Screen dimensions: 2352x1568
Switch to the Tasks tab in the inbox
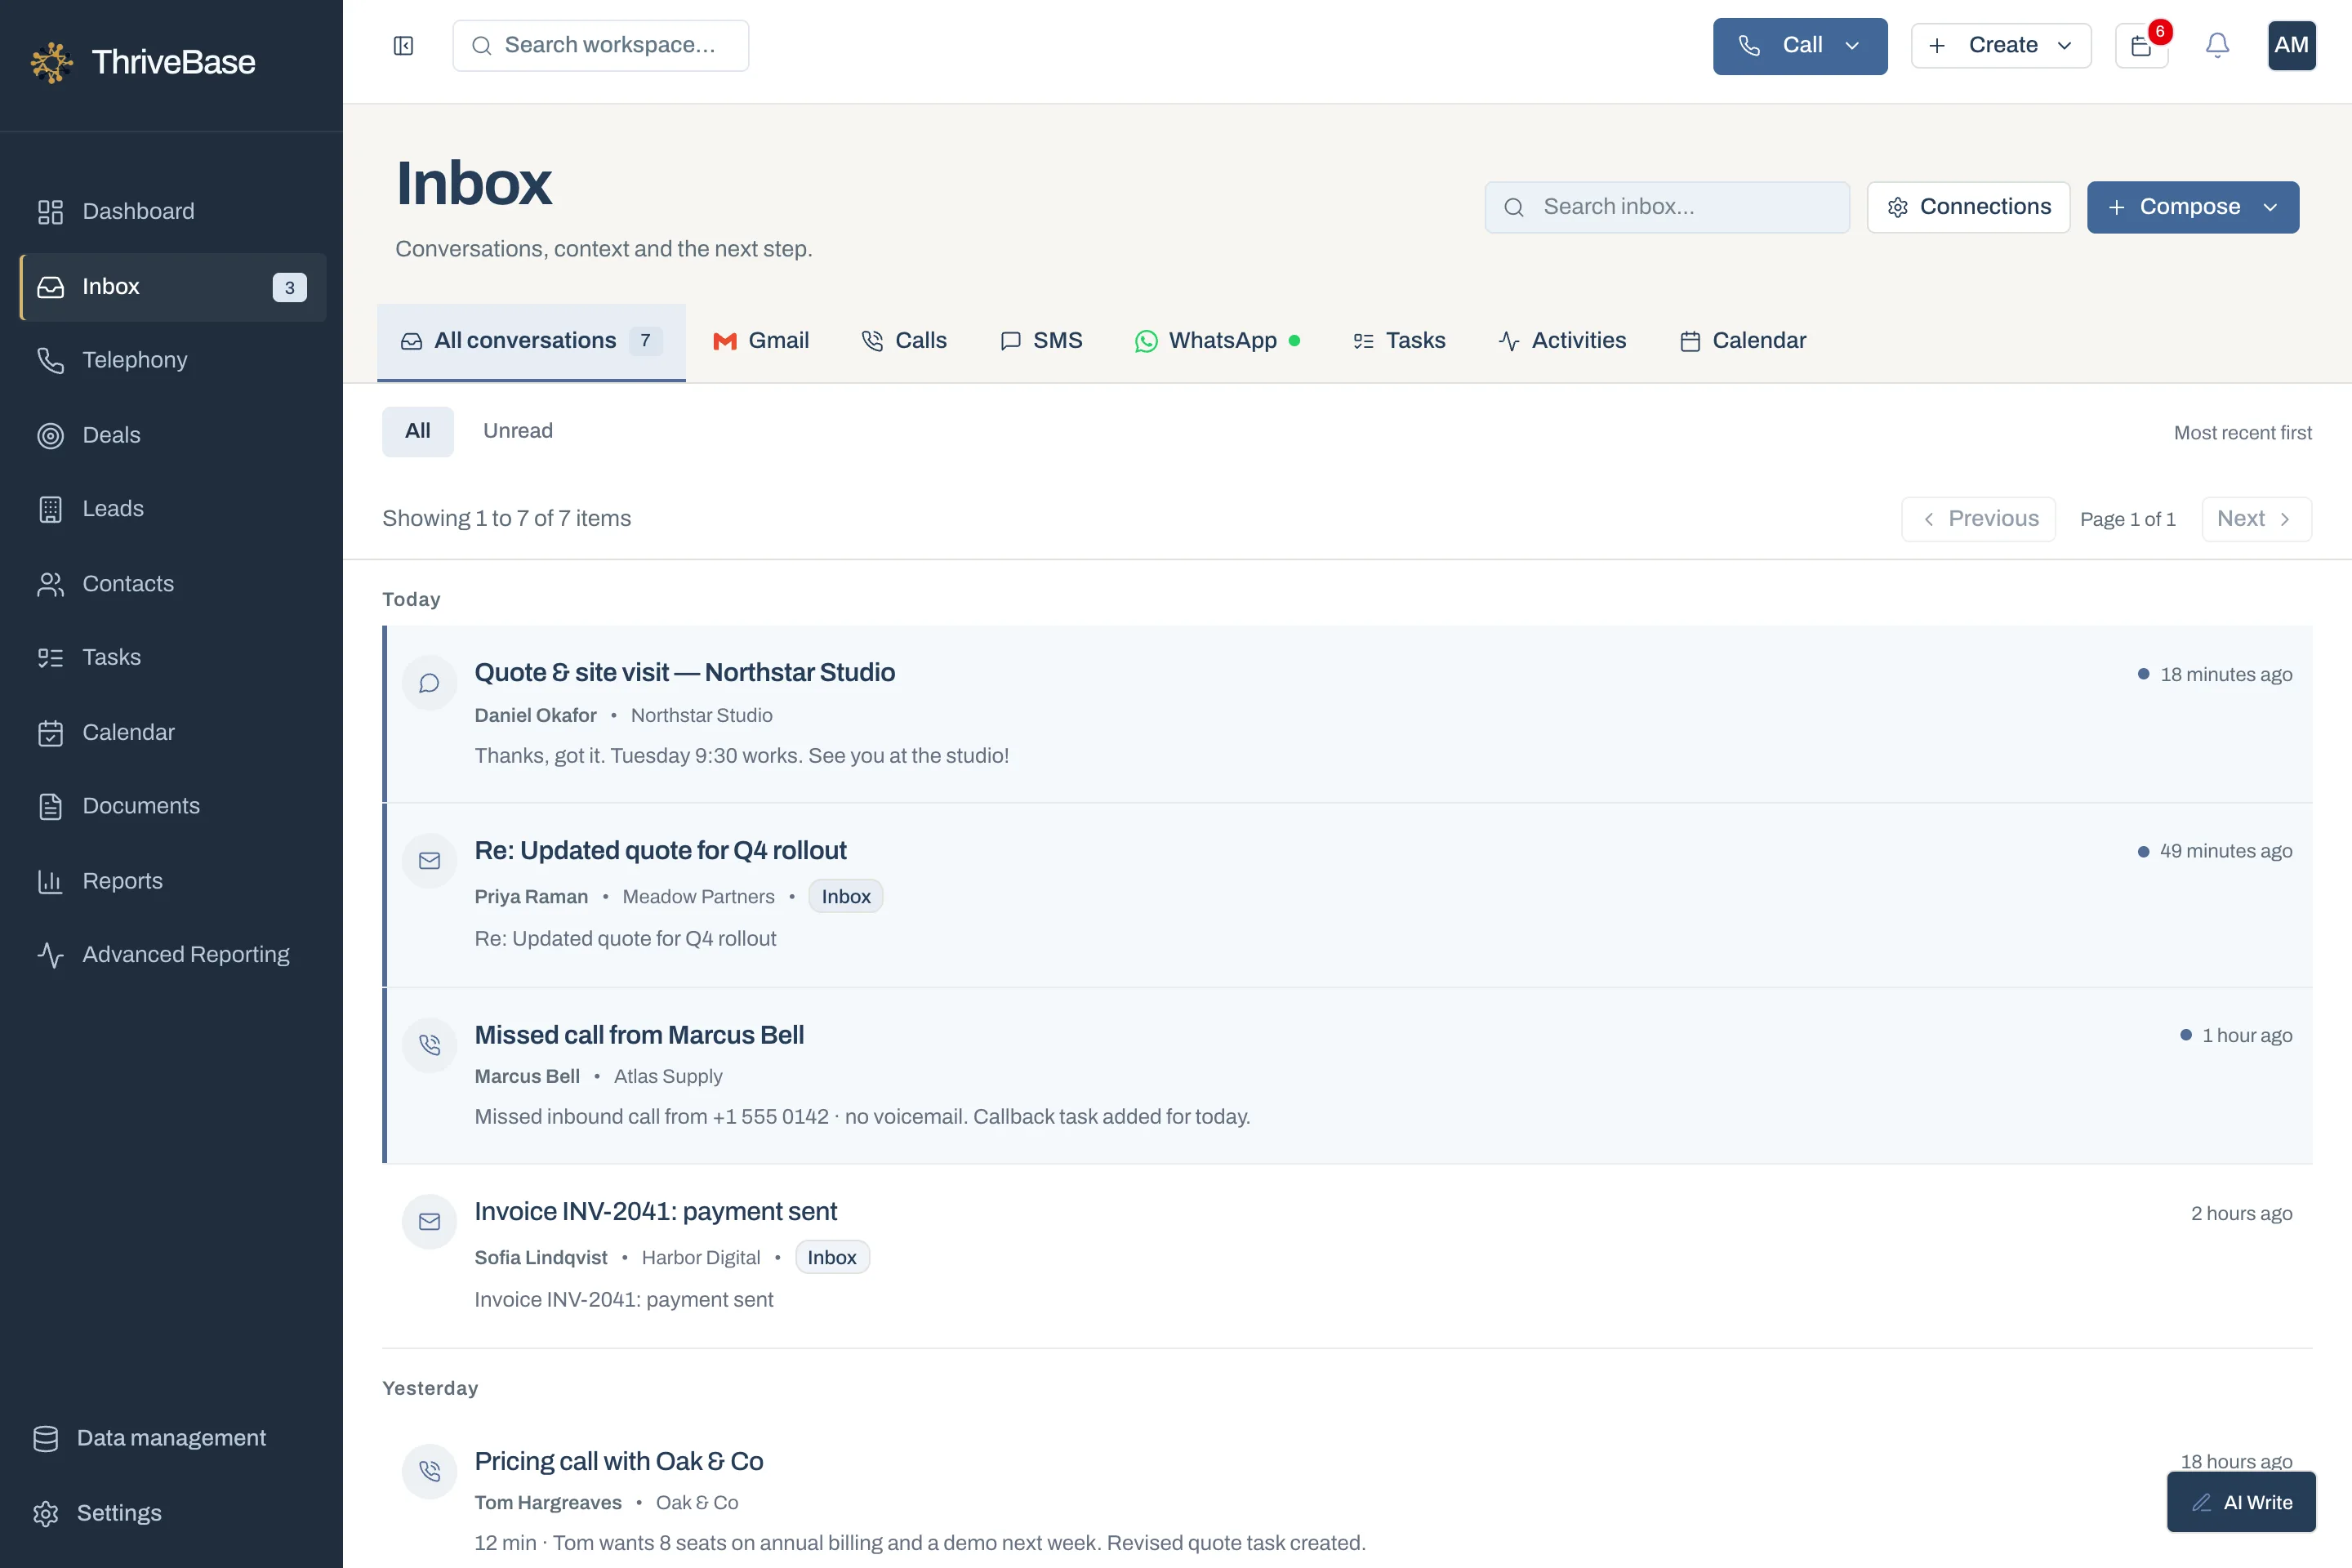pyautogui.click(x=1400, y=341)
